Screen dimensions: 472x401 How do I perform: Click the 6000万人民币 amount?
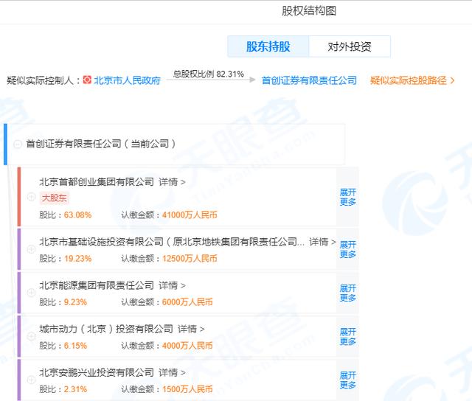coord(187,302)
